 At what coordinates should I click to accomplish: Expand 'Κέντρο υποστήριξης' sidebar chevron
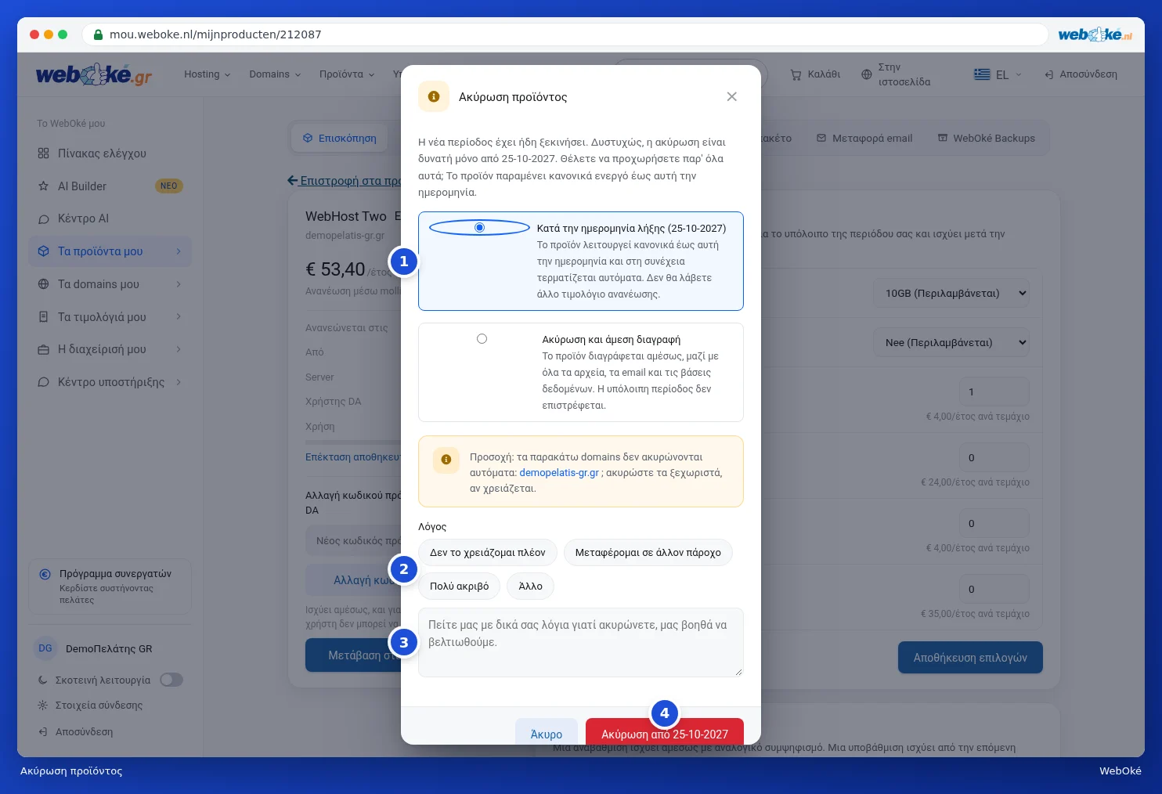click(x=179, y=382)
